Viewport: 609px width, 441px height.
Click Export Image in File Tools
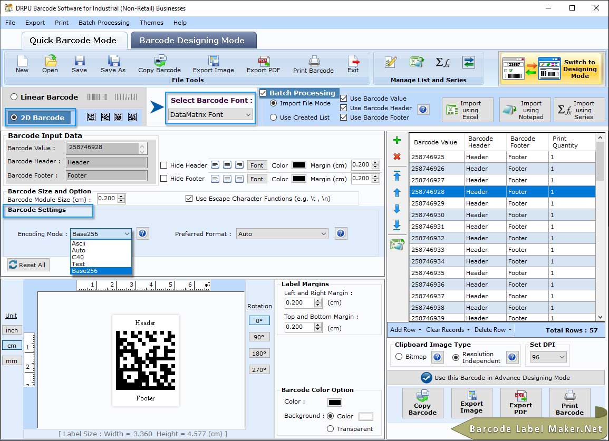[x=214, y=64]
